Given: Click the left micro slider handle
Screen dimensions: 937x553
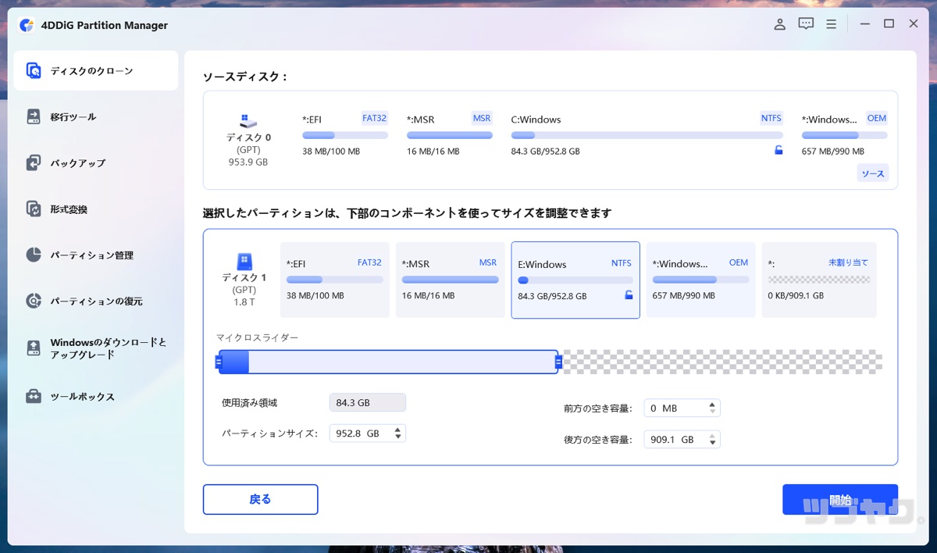Looking at the screenshot, I should pyautogui.click(x=218, y=362).
